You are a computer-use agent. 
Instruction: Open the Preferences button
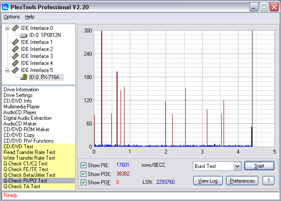tap(242, 181)
